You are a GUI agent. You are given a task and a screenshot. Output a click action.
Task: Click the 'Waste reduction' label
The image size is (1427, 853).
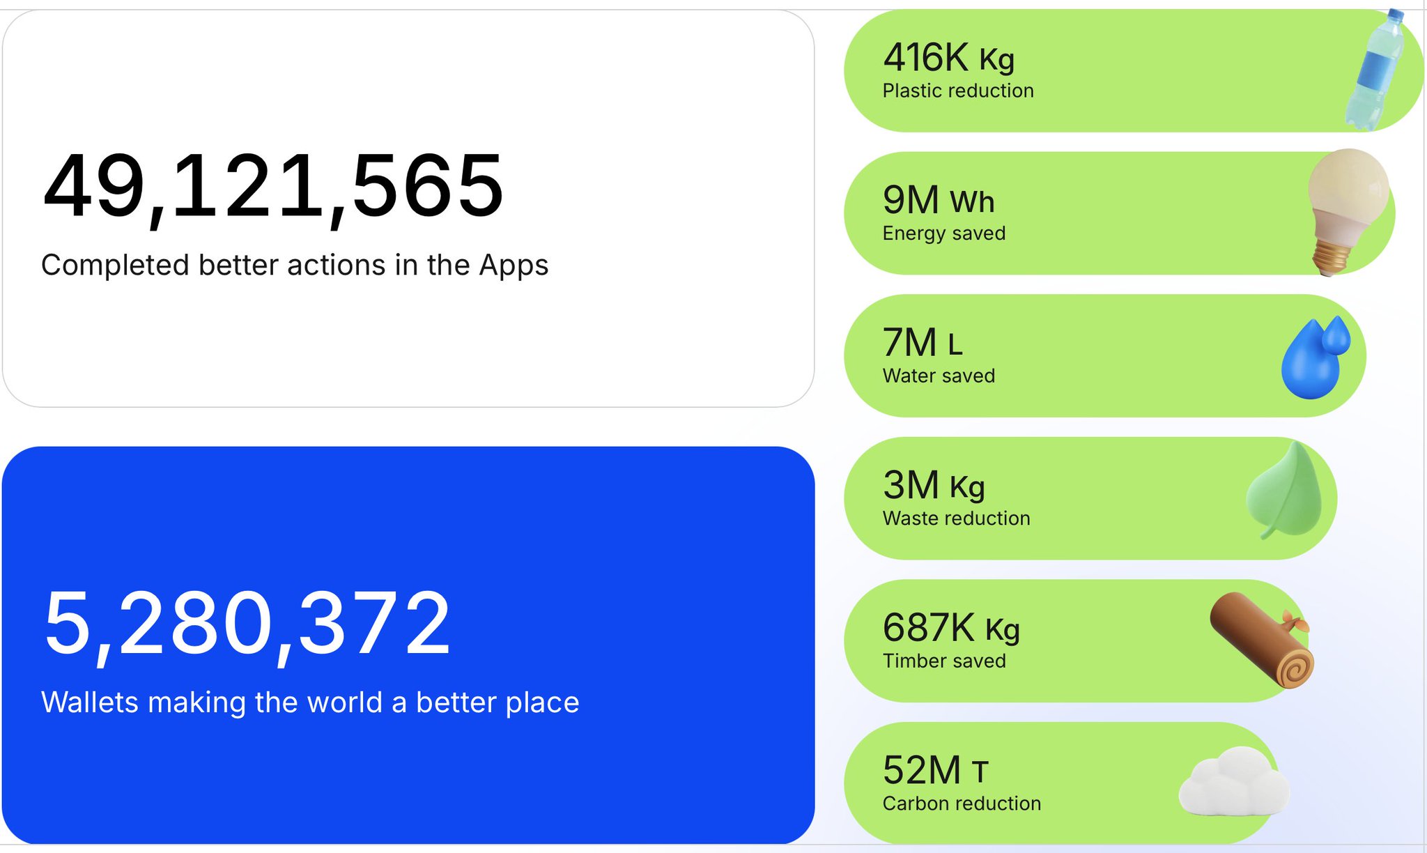(956, 518)
